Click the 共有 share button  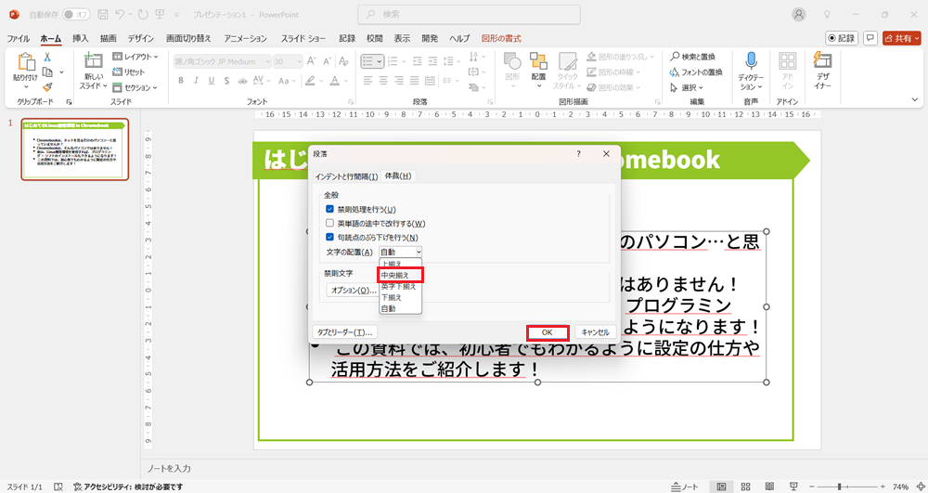coord(902,38)
